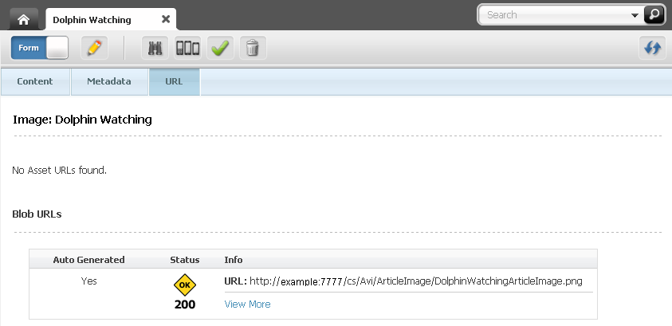This screenshot has width=672, height=326.
Task: Click the binoculars Inspect icon
Action: click(x=155, y=48)
